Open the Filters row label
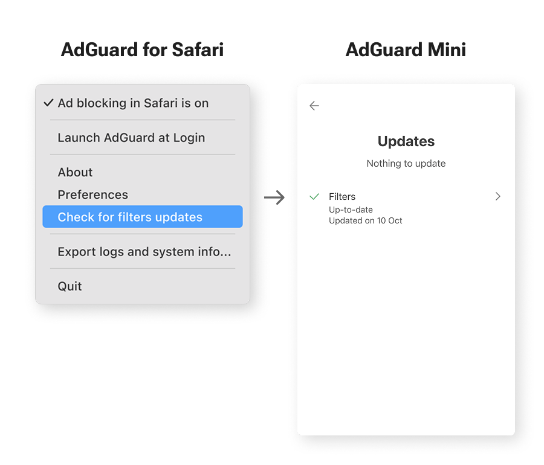Image resolution: width=544 pixels, height=465 pixels. tap(342, 197)
